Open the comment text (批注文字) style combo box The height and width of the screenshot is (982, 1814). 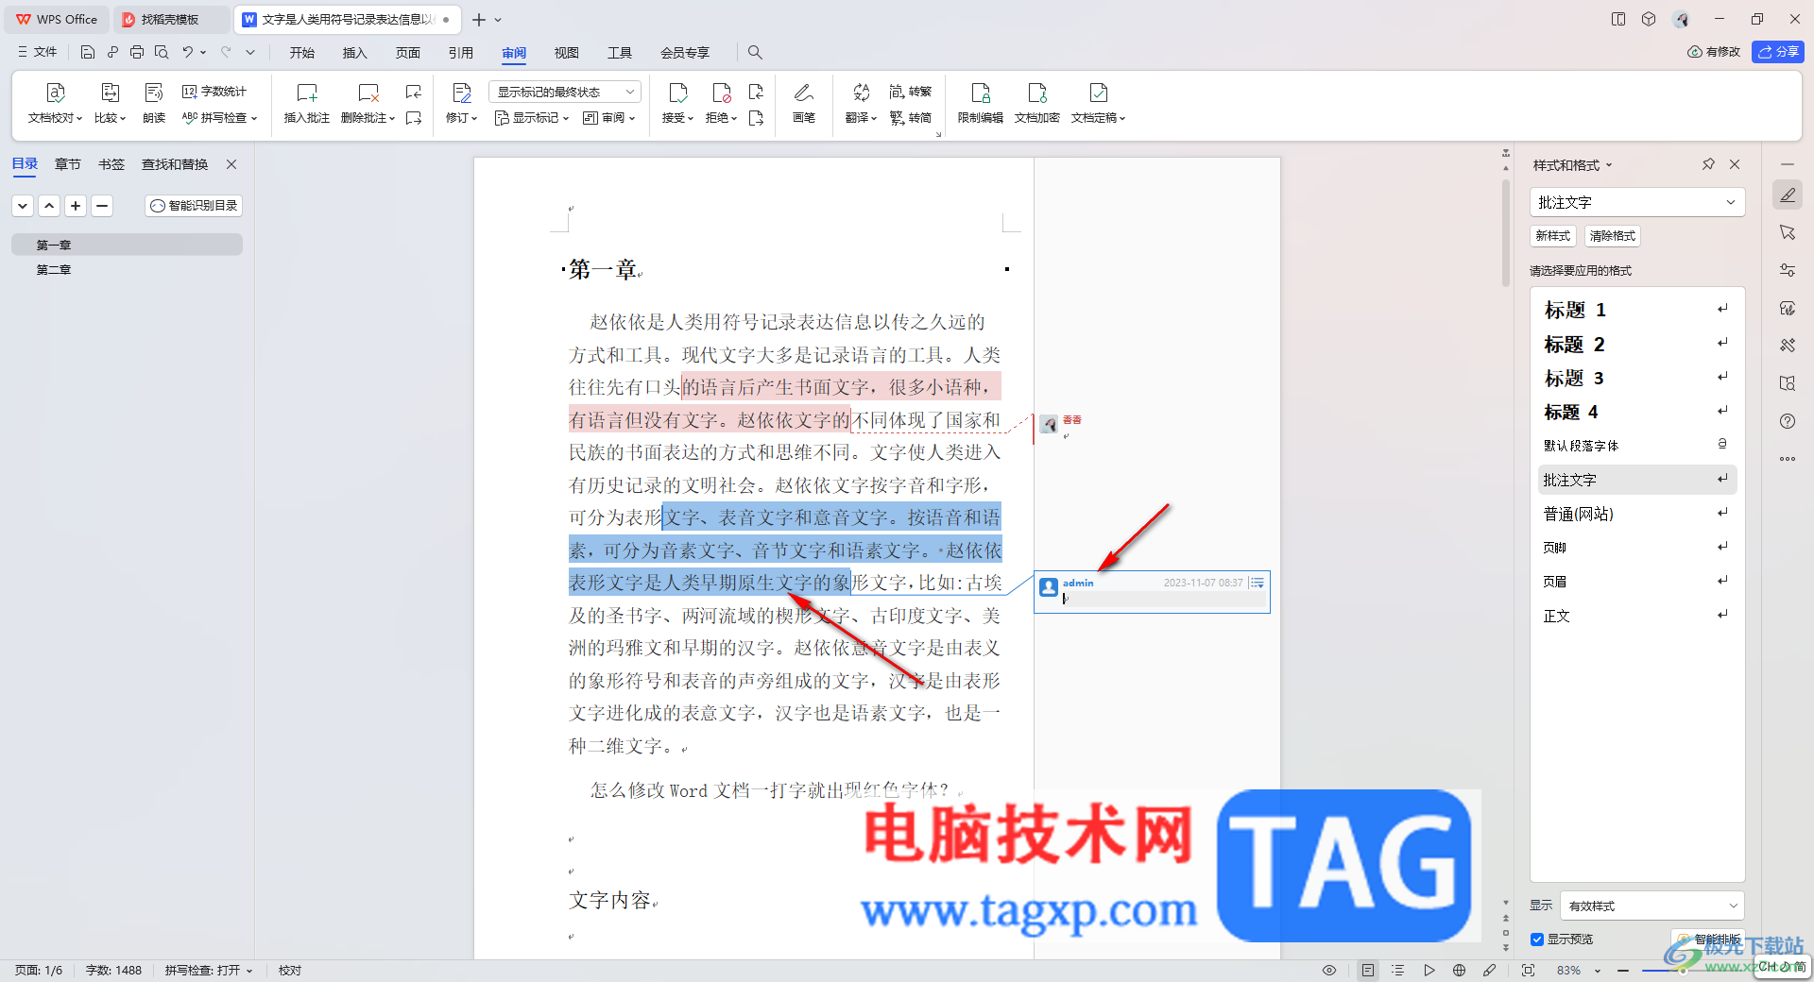pyautogui.click(x=1636, y=202)
